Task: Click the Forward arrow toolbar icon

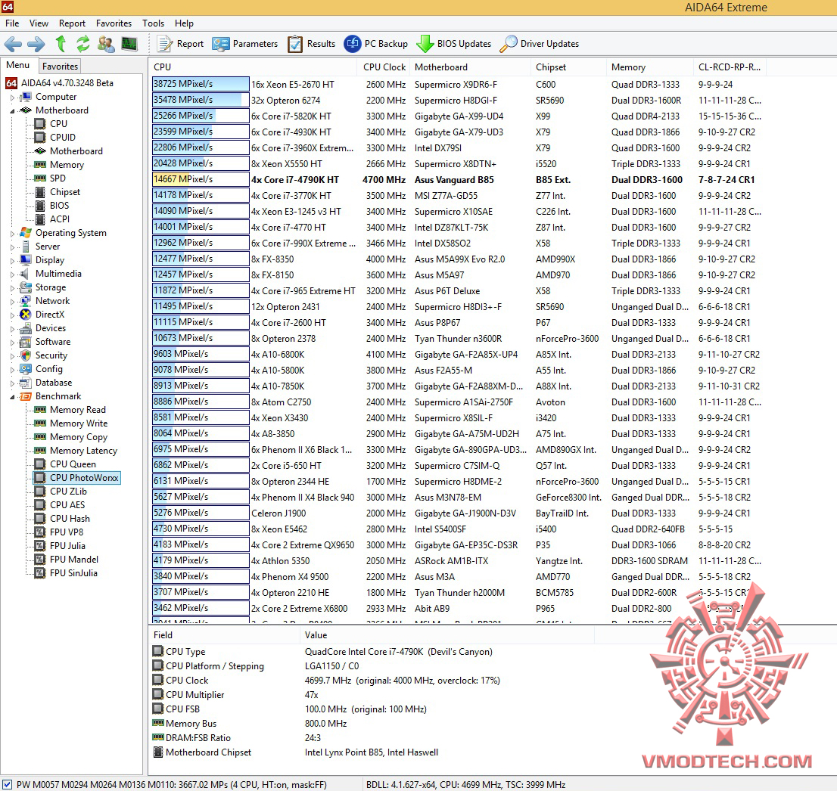Action: click(x=36, y=44)
